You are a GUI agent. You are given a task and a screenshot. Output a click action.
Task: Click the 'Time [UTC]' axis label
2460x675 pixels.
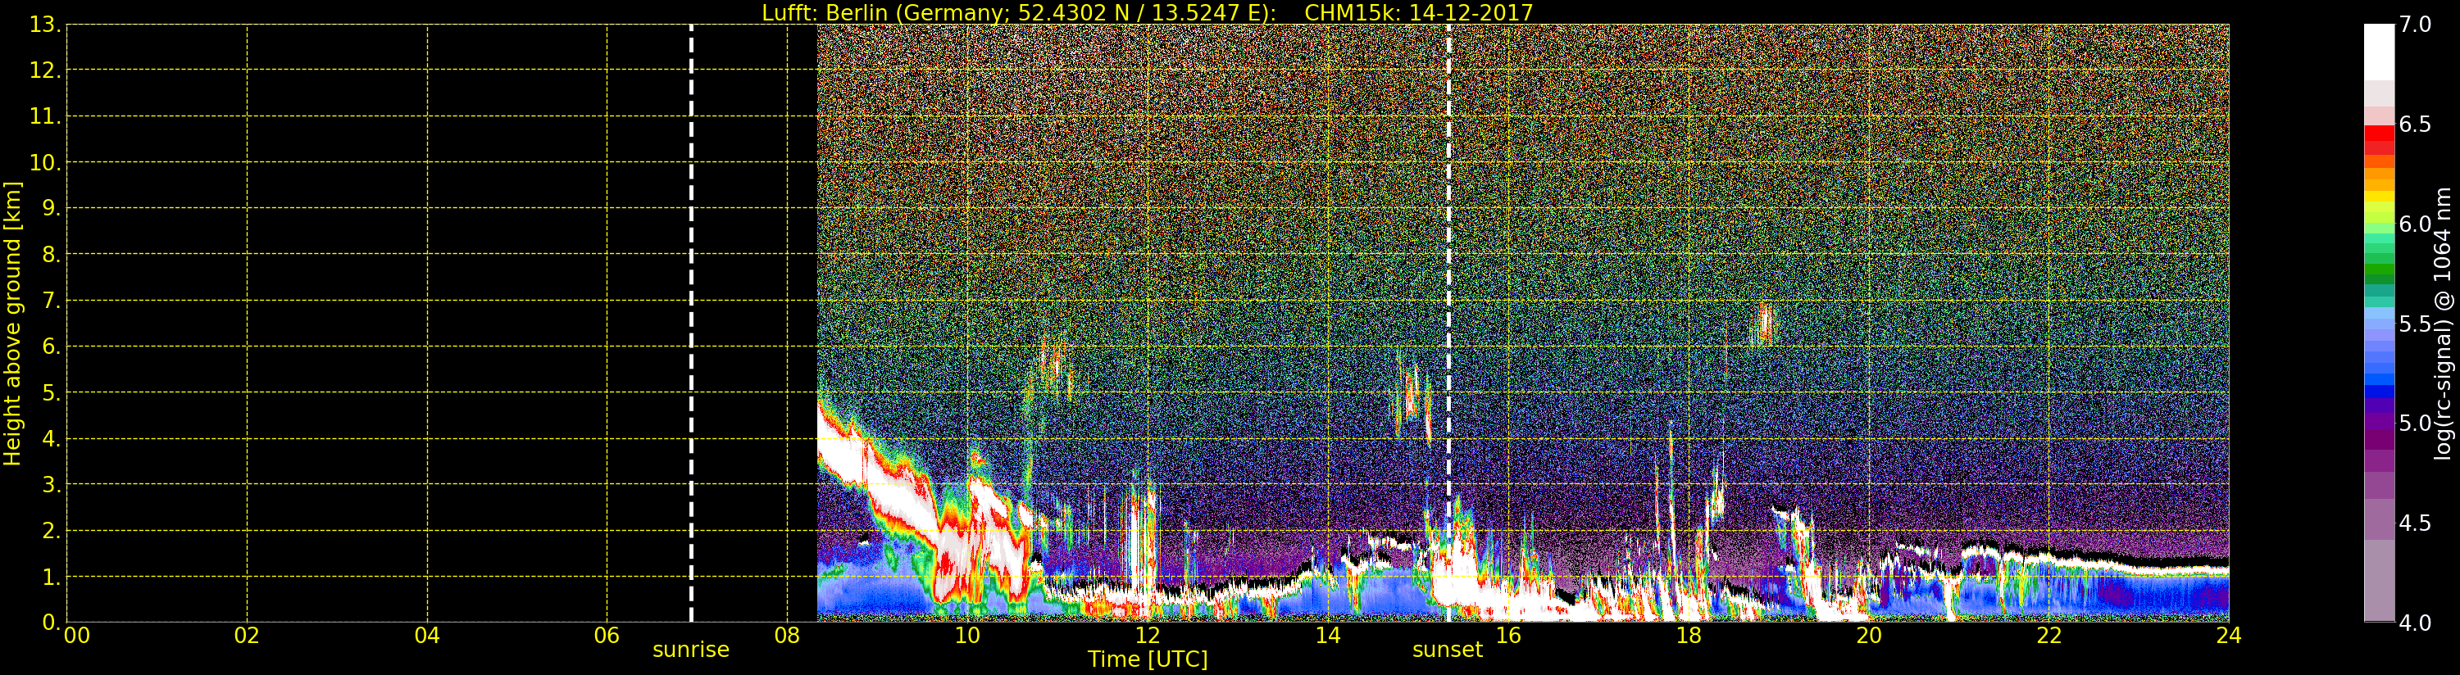pos(1148,659)
